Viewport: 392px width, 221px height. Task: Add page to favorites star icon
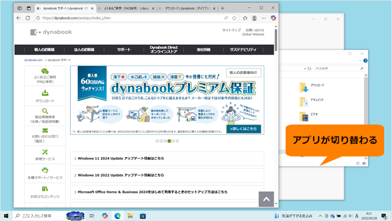234,18
